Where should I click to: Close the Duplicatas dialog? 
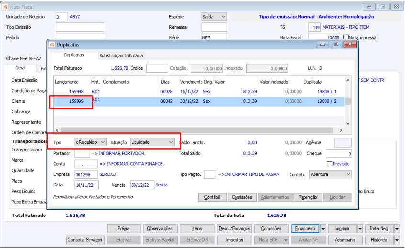click(350, 44)
